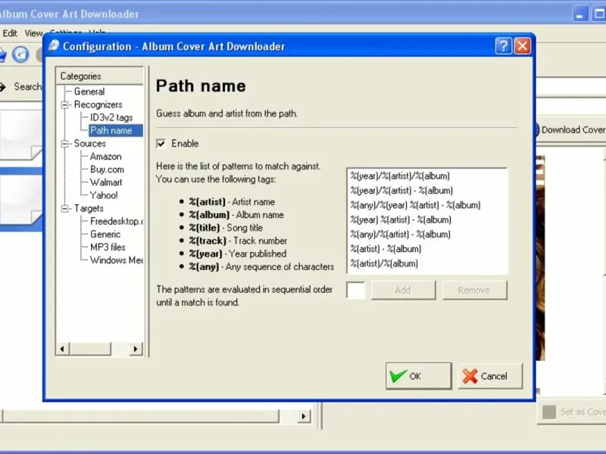Collapse the Recognizers tree branch

pyautogui.click(x=64, y=104)
